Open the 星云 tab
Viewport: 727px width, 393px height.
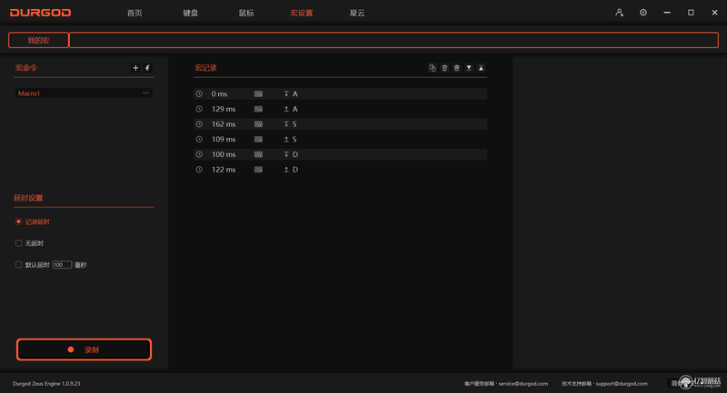pyautogui.click(x=357, y=13)
